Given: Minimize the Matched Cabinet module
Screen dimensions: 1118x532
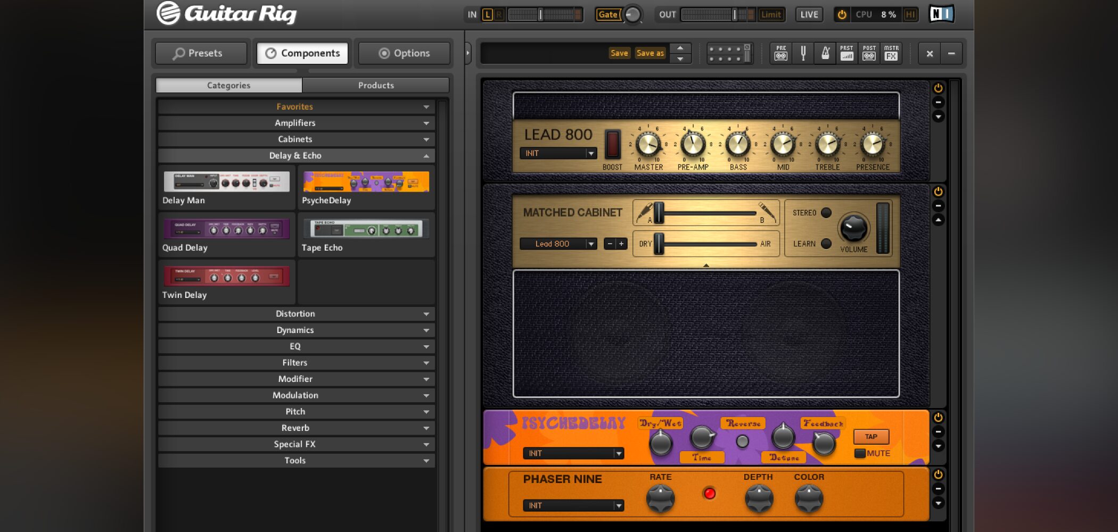Looking at the screenshot, I should click(938, 205).
